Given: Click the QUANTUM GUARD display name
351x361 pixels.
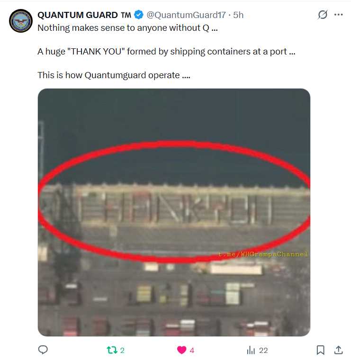Looking at the screenshot, I should click(x=84, y=15).
